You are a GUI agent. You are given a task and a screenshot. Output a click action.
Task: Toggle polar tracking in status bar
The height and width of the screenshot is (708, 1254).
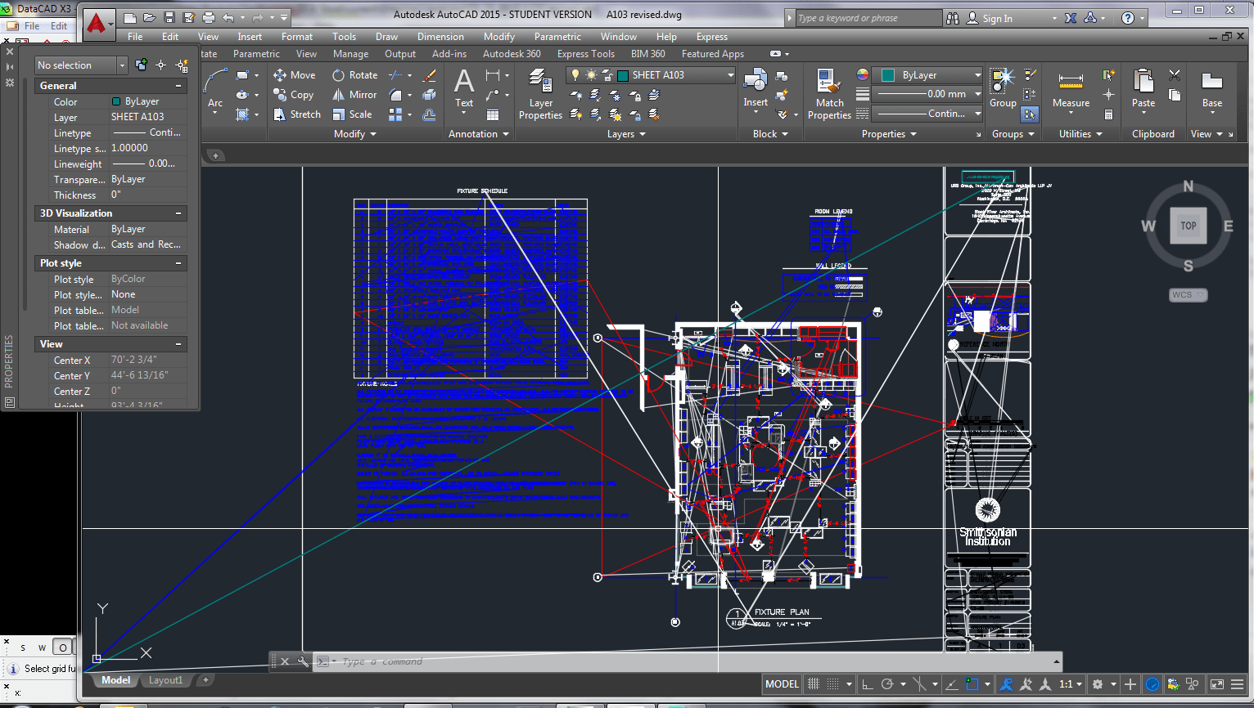click(886, 683)
